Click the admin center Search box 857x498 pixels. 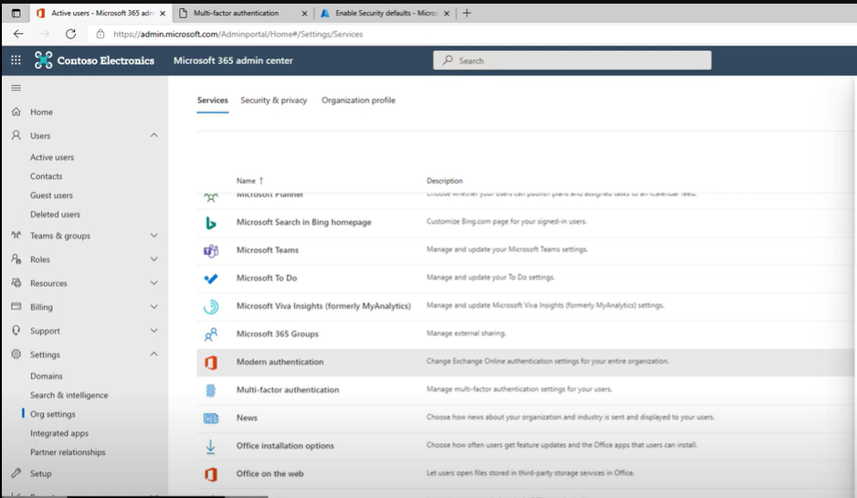click(572, 60)
